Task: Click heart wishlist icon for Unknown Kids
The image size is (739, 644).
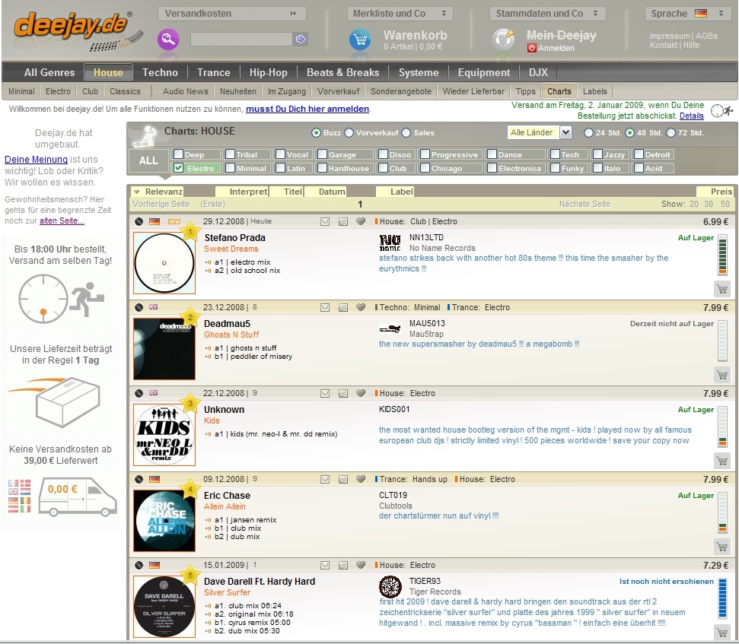Action: coord(361,393)
